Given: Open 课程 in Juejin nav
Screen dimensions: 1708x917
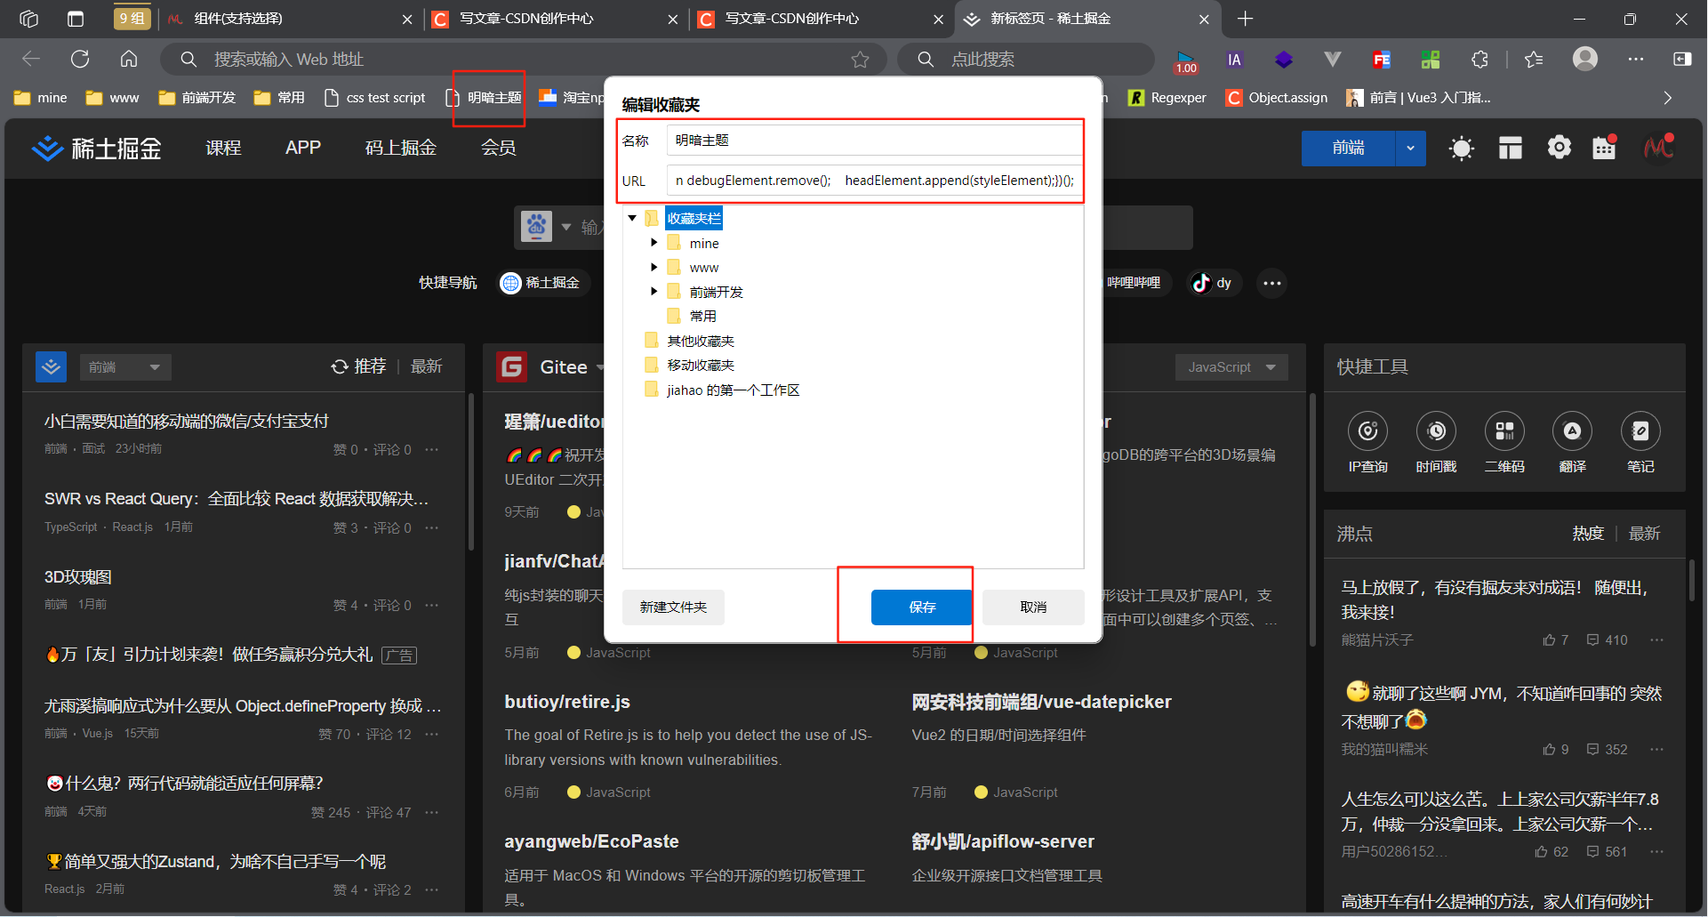Looking at the screenshot, I should point(223,148).
